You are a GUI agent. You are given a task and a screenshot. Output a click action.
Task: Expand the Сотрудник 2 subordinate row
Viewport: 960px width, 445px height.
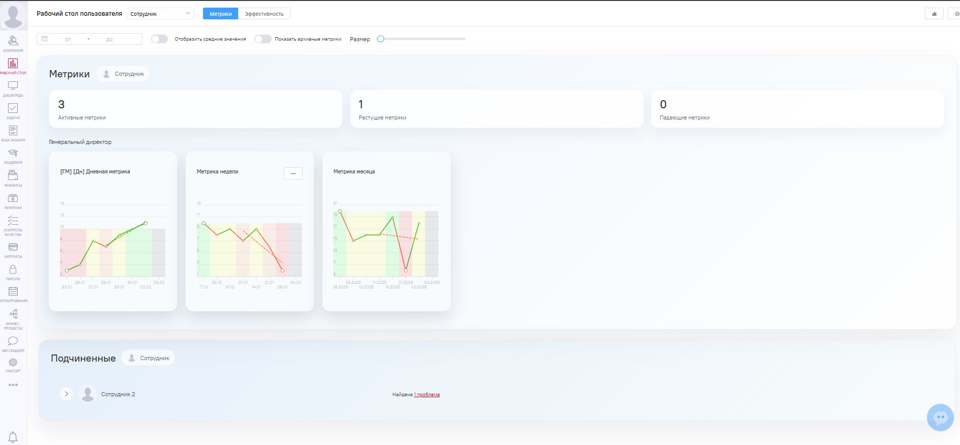coord(66,394)
